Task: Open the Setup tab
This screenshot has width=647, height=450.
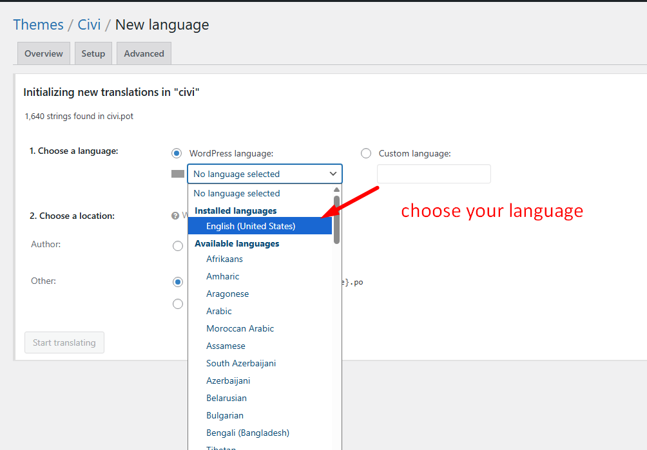Action: [x=93, y=53]
